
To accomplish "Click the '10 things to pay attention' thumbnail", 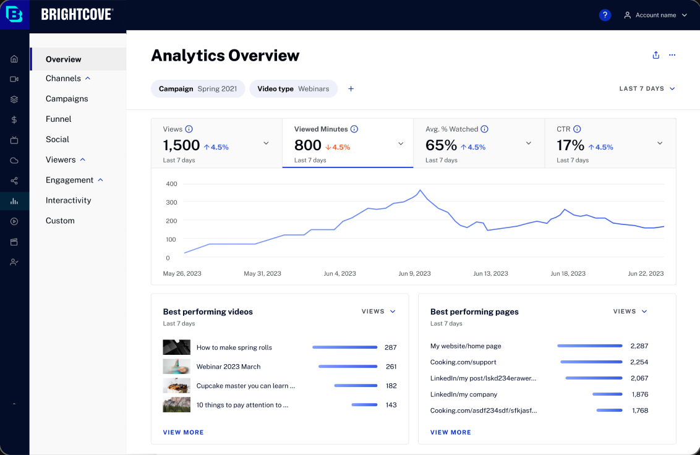I will point(176,405).
